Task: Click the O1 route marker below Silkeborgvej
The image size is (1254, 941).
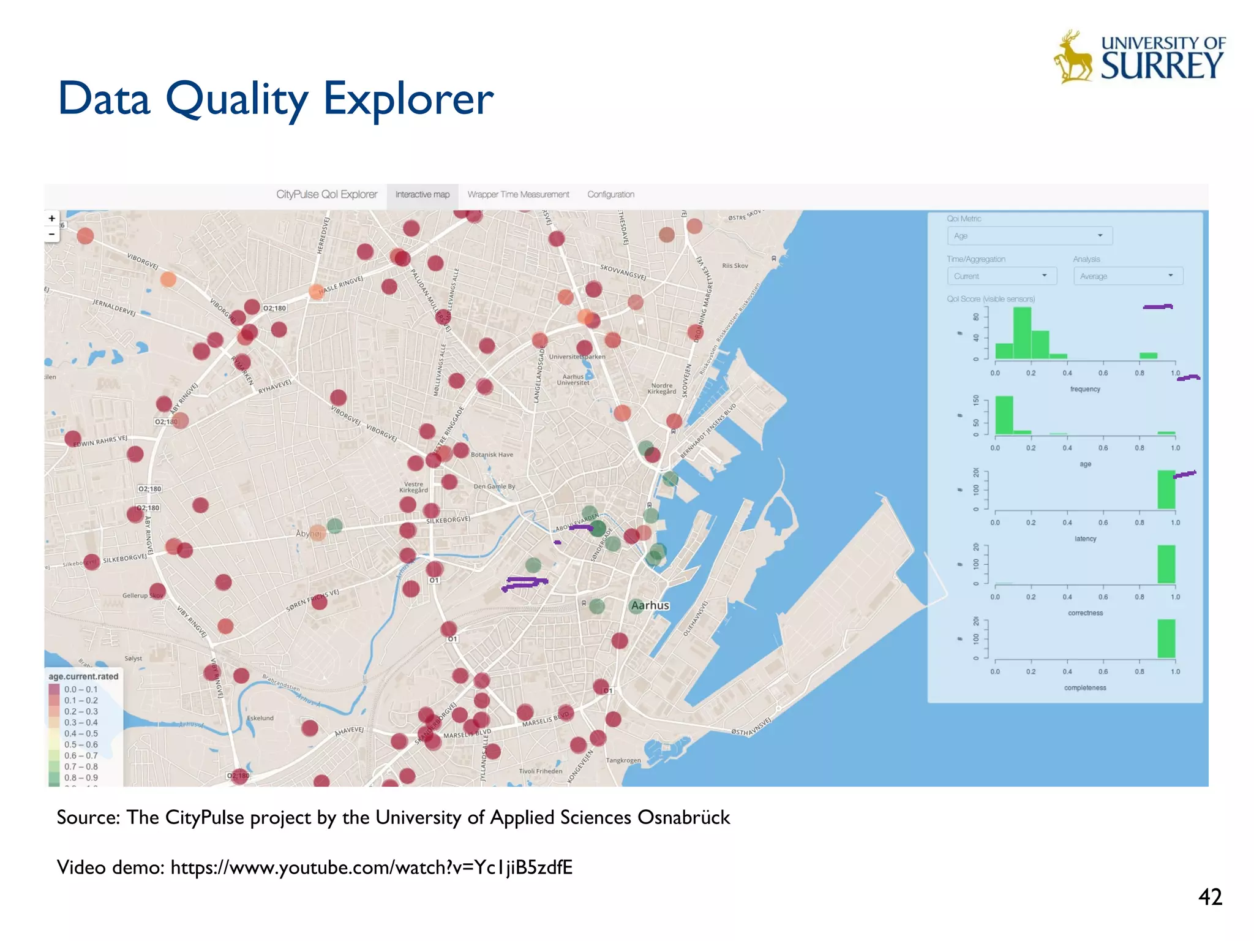Action: coord(434,580)
